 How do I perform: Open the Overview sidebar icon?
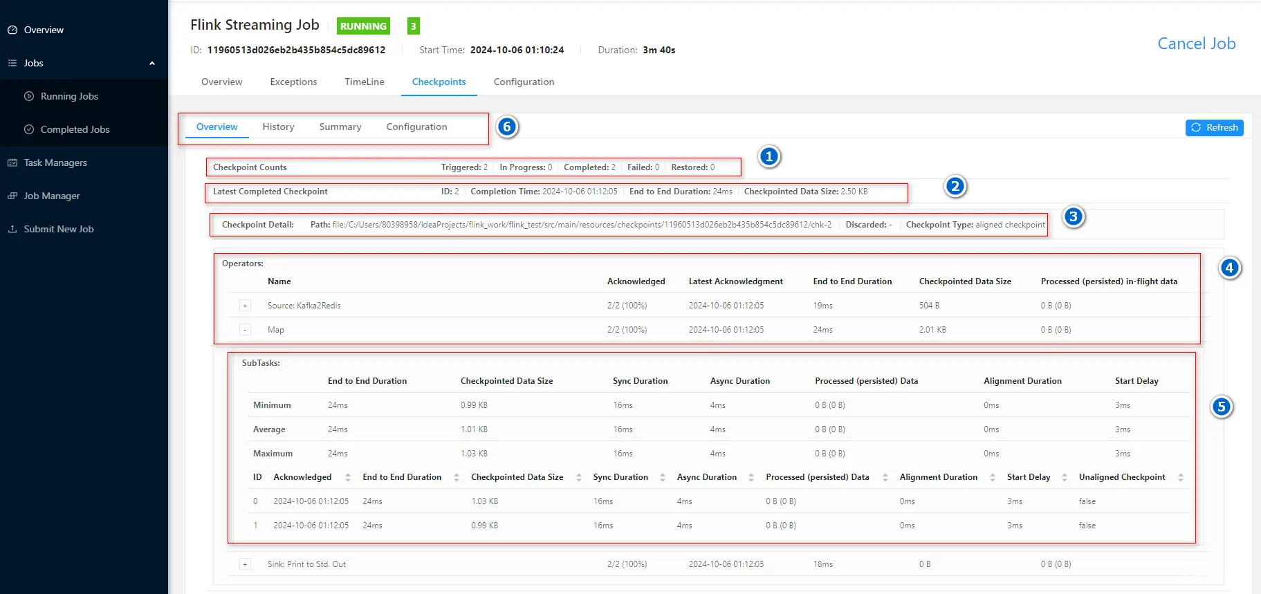point(12,30)
